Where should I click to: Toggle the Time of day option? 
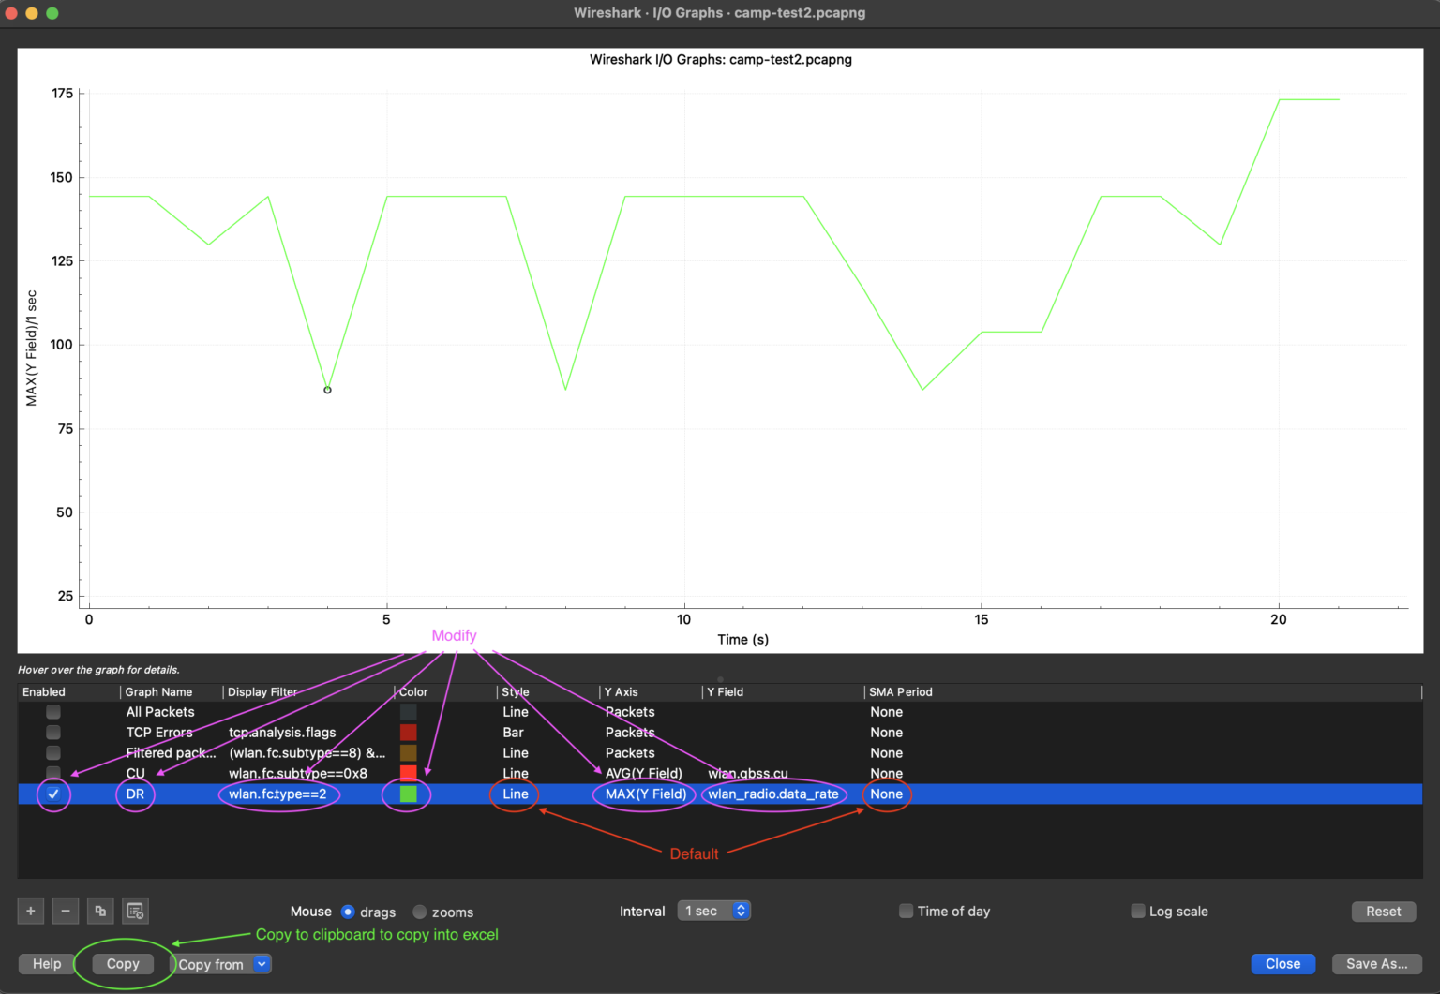(x=906, y=911)
